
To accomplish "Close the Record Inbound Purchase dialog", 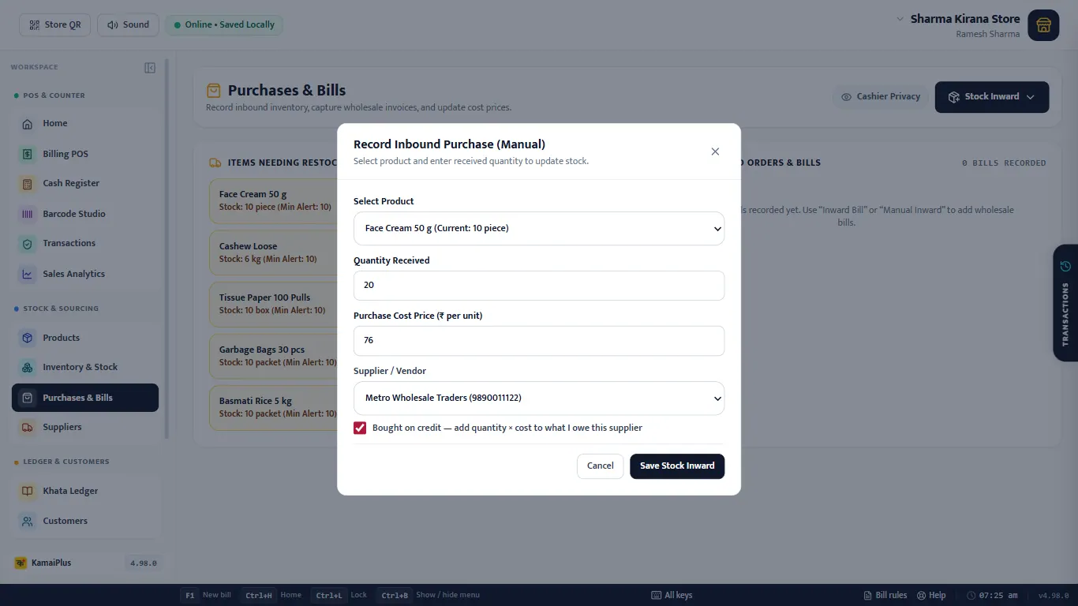I will [715, 151].
